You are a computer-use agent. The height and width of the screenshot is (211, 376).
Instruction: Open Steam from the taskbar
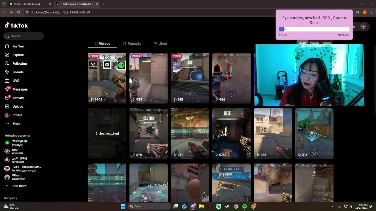(x=227, y=206)
